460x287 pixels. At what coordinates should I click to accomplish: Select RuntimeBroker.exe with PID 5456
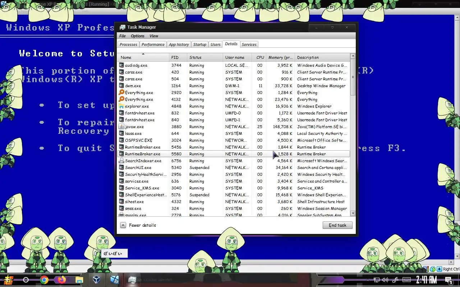tap(234, 147)
